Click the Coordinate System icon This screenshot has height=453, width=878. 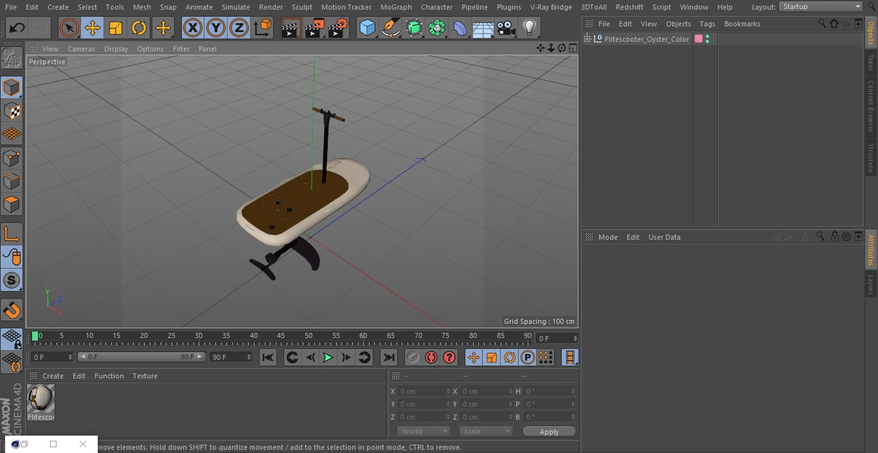coord(263,28)
